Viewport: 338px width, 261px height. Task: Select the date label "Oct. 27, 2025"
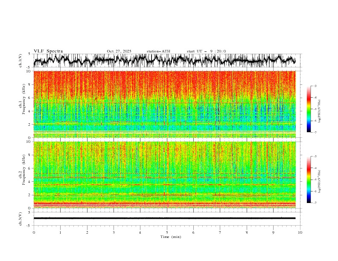pos(119,51)
